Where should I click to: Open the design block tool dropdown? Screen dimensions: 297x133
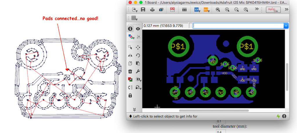coord(138,80)
